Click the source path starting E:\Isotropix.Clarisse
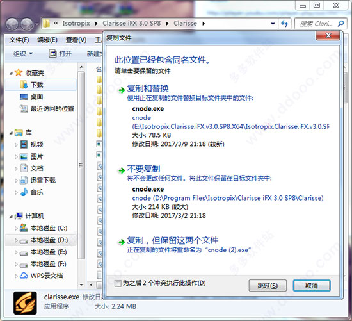Screen dimensions: 352x321 tap(230, 126)
